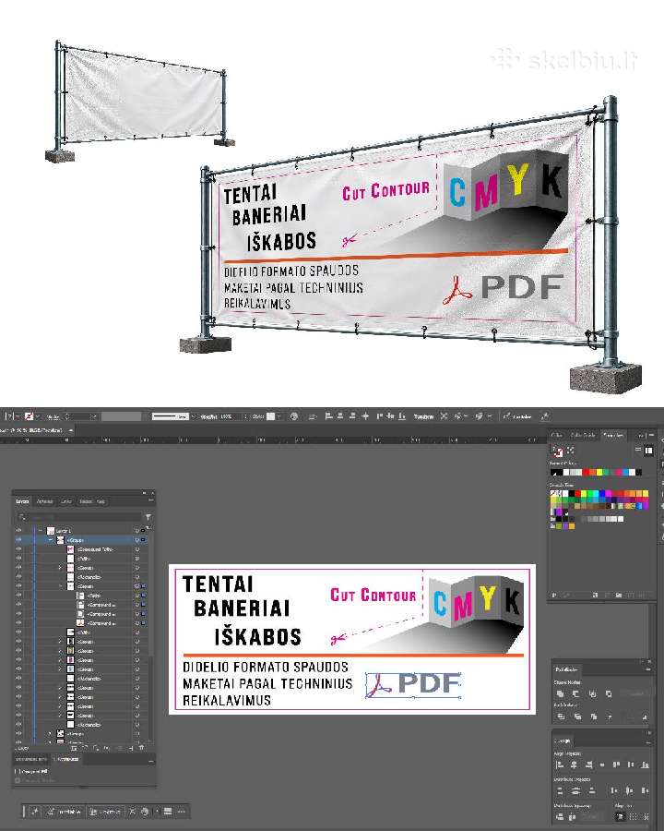664x831 pixels.
Task: Switch to the Links tab
Action: pos(66,500)
